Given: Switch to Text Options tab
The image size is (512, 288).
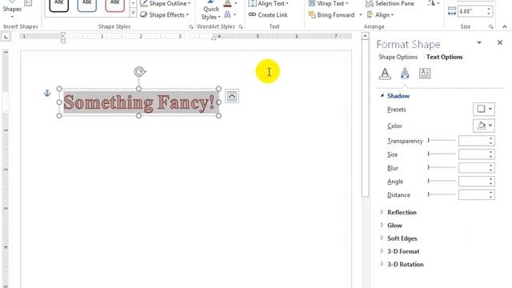Looking at the screenshot, I should pyautogui.click(x=445, y=57).
